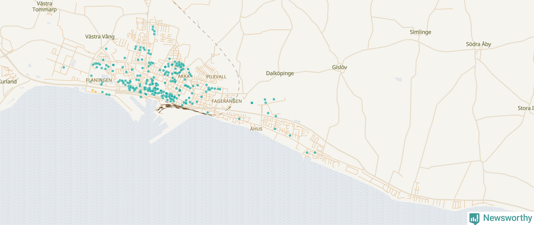Click the isolated teal point west of FLANINGEN

tap(63, 67)
